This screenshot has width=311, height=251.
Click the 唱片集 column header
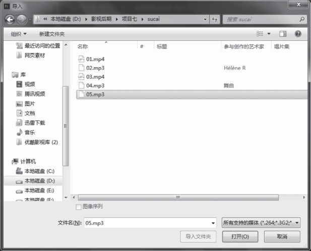(289, 46)
